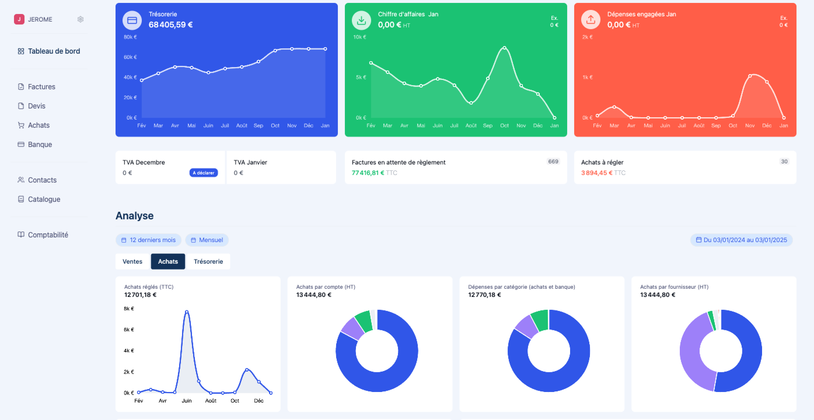This screenshot has width=814, height=420.
Task: Open the Mensuel granularity dropdown
Action: tap(207, 240)
